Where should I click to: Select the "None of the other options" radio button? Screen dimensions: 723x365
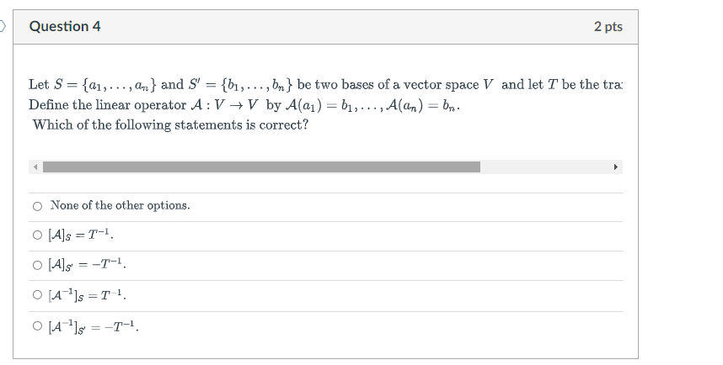37,206
